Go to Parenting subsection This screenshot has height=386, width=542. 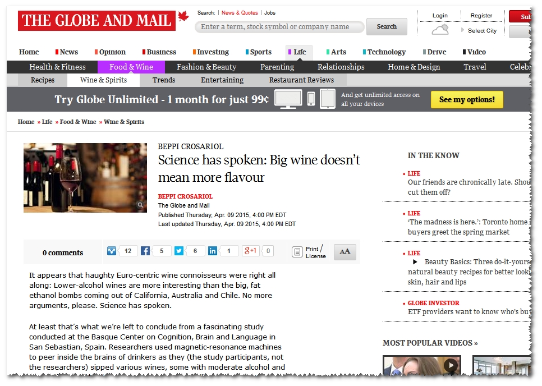tap(277, 67)
